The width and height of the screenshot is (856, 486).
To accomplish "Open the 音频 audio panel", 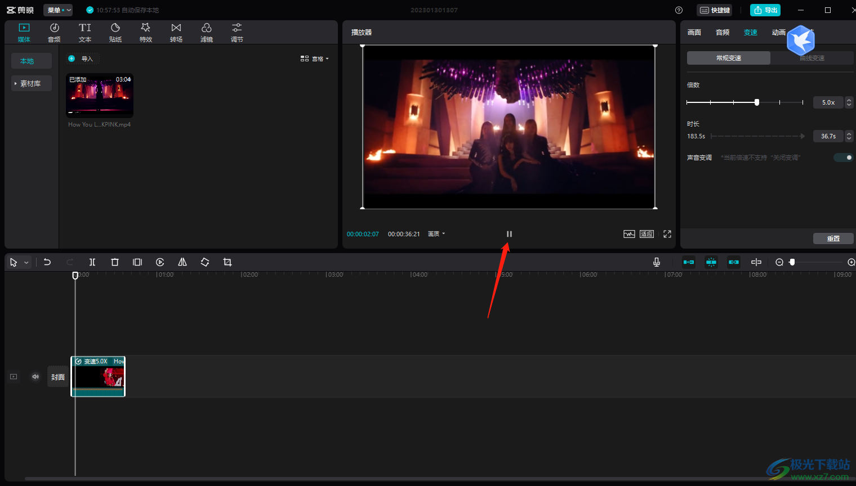I will (55, 33).
